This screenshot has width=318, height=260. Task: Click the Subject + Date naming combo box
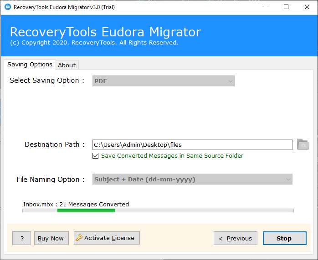click(192, 179)
